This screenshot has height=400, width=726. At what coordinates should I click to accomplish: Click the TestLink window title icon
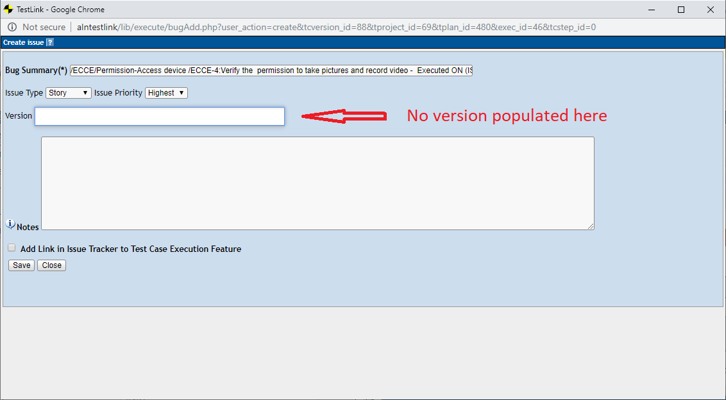point(8,9)
